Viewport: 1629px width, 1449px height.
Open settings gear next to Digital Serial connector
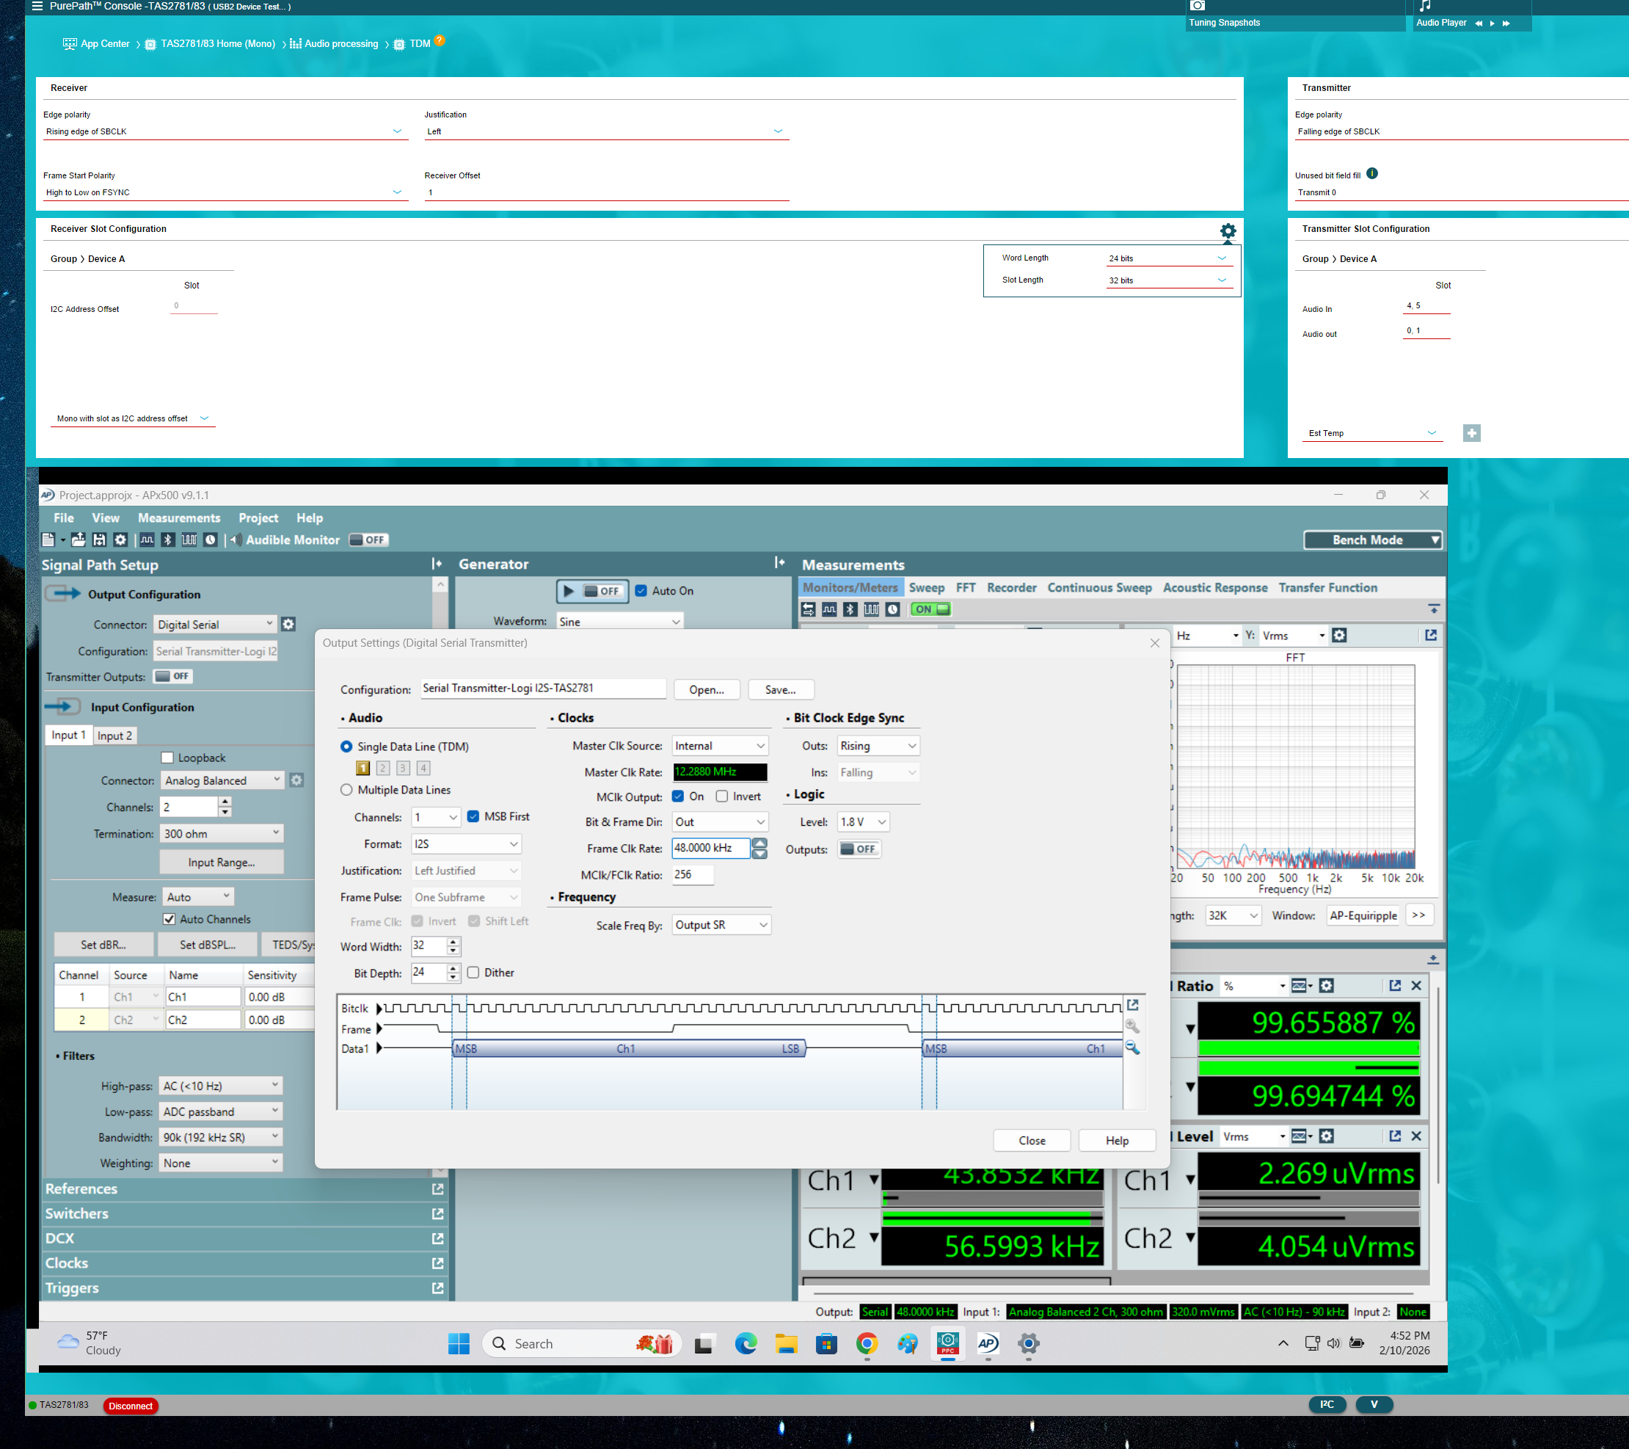(x=288, y=624)
